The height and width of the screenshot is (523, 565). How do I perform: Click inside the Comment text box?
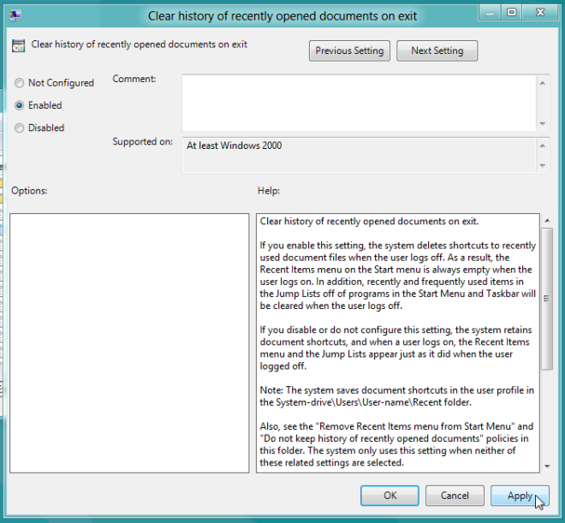[359, 103]
